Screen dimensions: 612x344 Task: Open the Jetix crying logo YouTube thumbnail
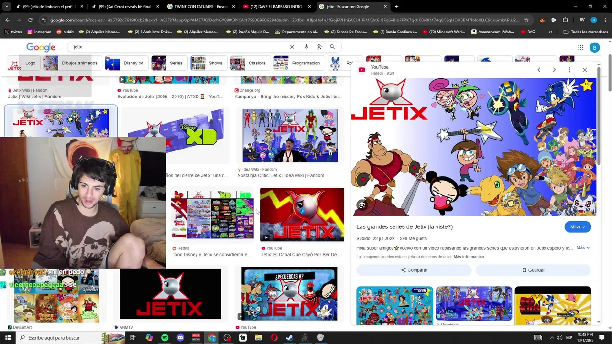click(302, 215)
